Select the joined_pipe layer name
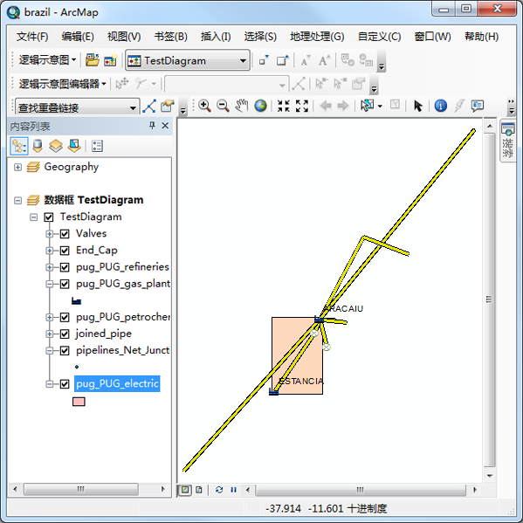Screen dimensions: 523x523 tap(104, 334)
